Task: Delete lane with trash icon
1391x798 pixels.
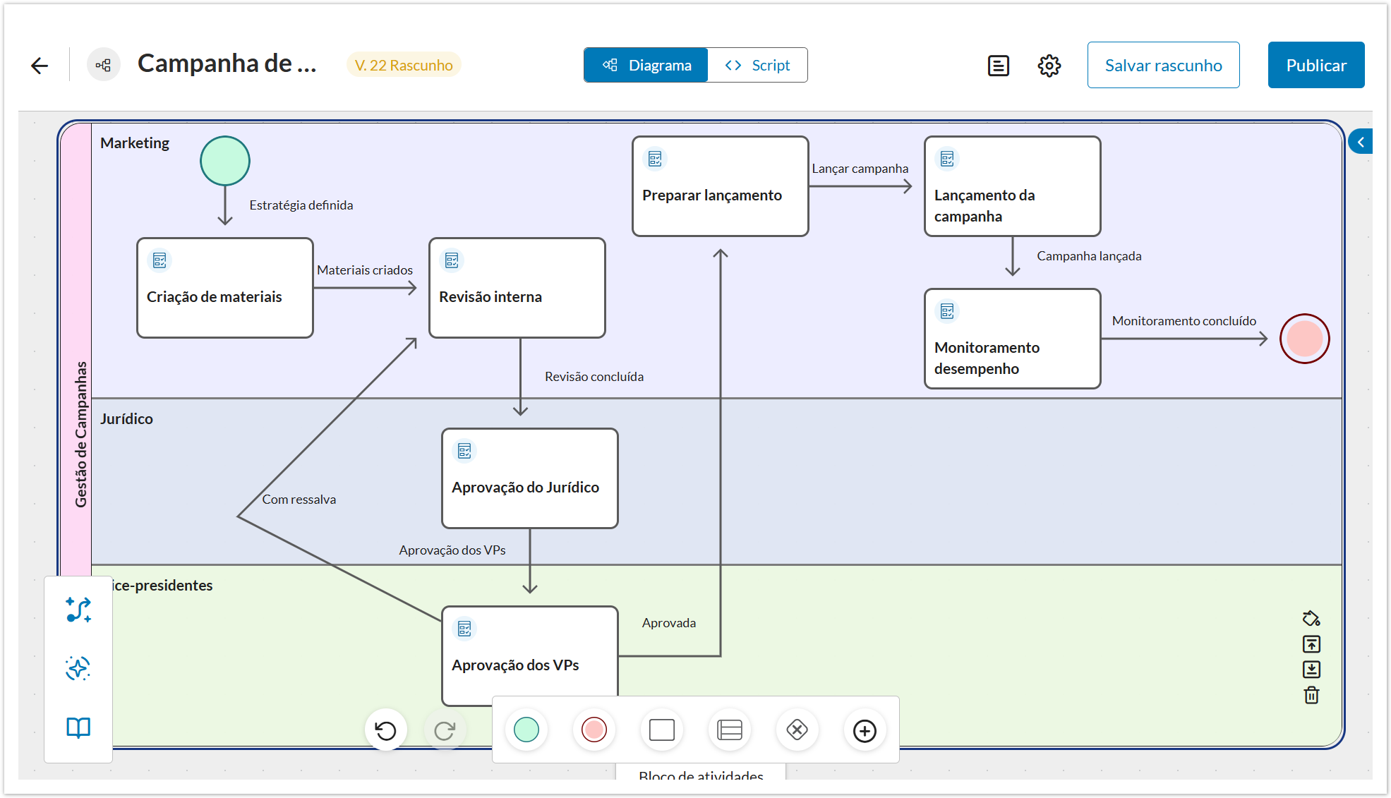Action: [x=1311, y=695]
